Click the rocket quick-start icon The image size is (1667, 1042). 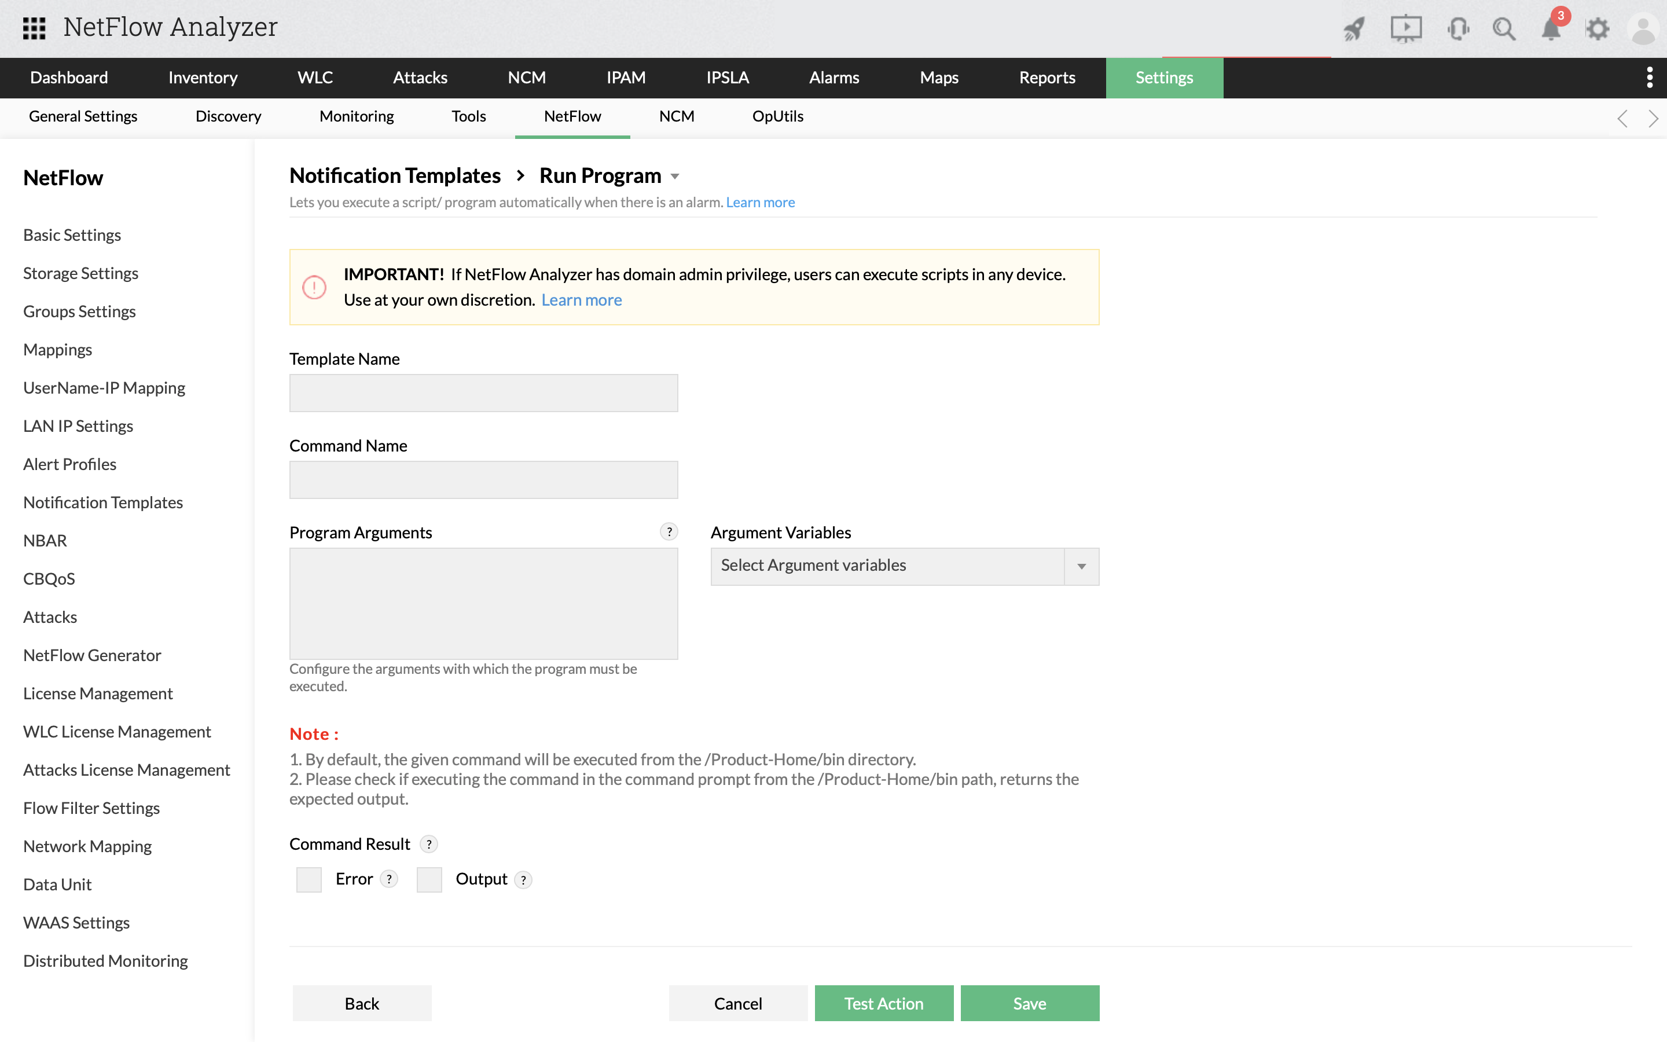tap(1354, 29)
